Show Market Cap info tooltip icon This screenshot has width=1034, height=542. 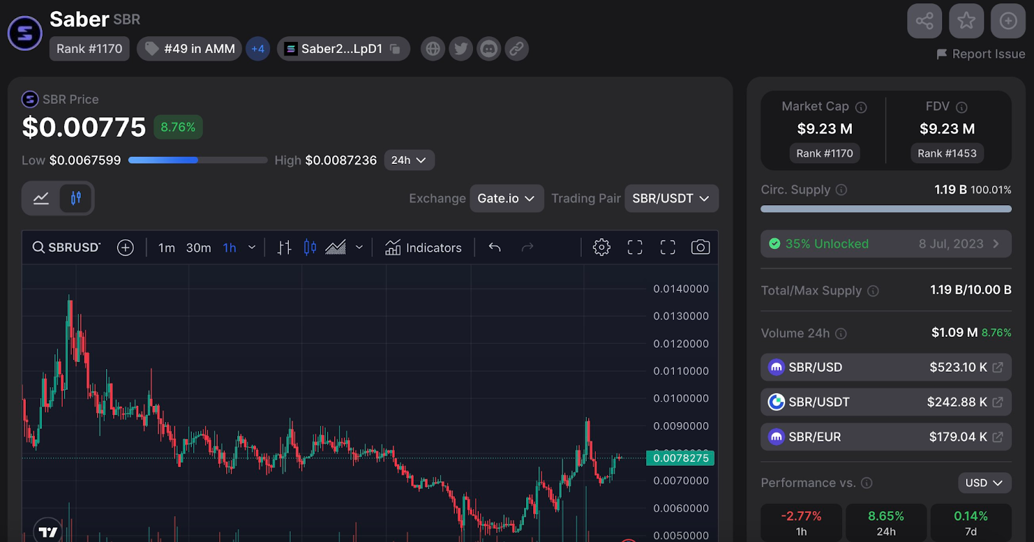[x=861, y=107]
